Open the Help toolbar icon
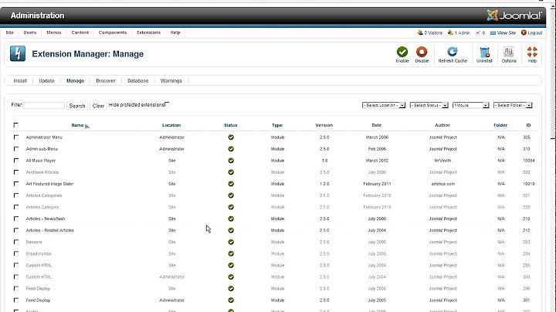Screen dimensions: 556x312 coord(532,52)
